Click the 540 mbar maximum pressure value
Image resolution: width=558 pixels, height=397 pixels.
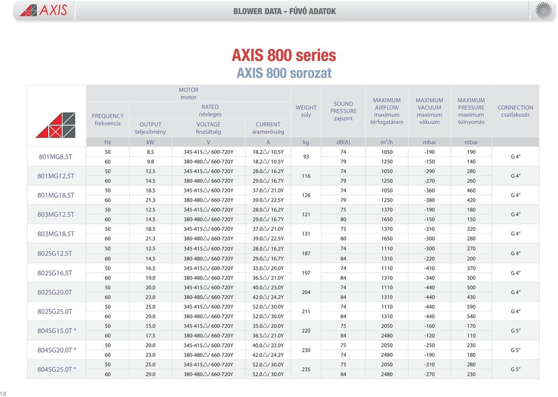click(x=471, y=316)
